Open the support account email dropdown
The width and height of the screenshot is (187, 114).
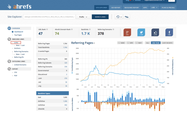(x=154, y=1)
